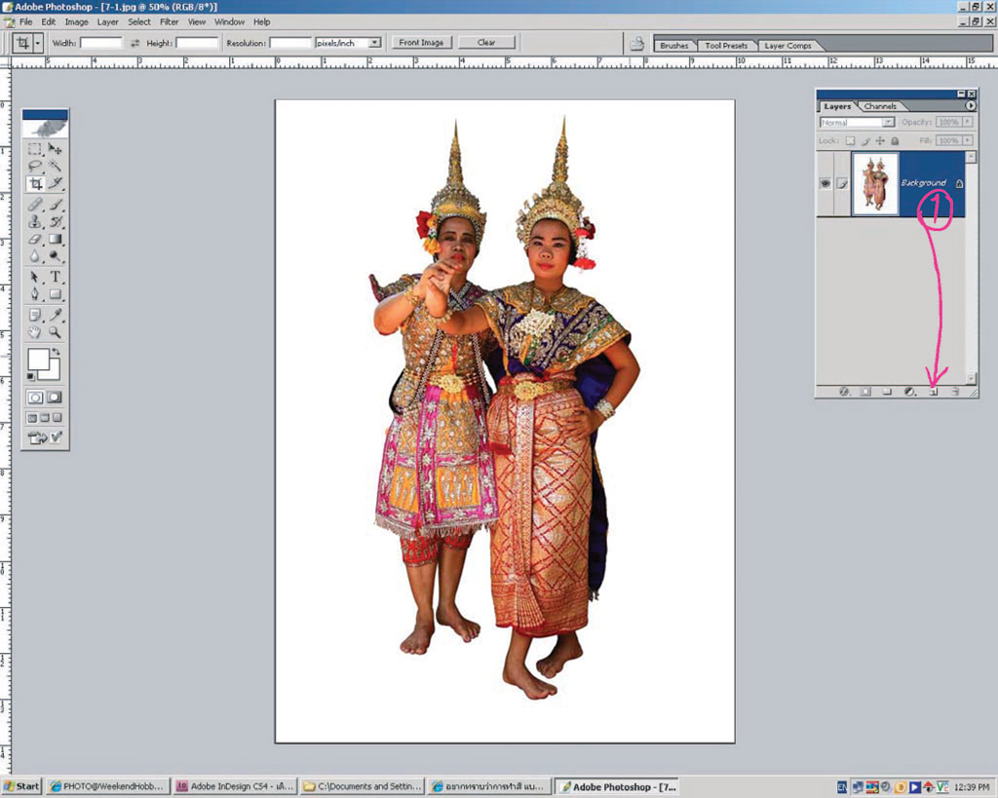998x798 pixels.
Task: Toggle Lock transparent pixels in Layers panel
Action: click(850, 140)
